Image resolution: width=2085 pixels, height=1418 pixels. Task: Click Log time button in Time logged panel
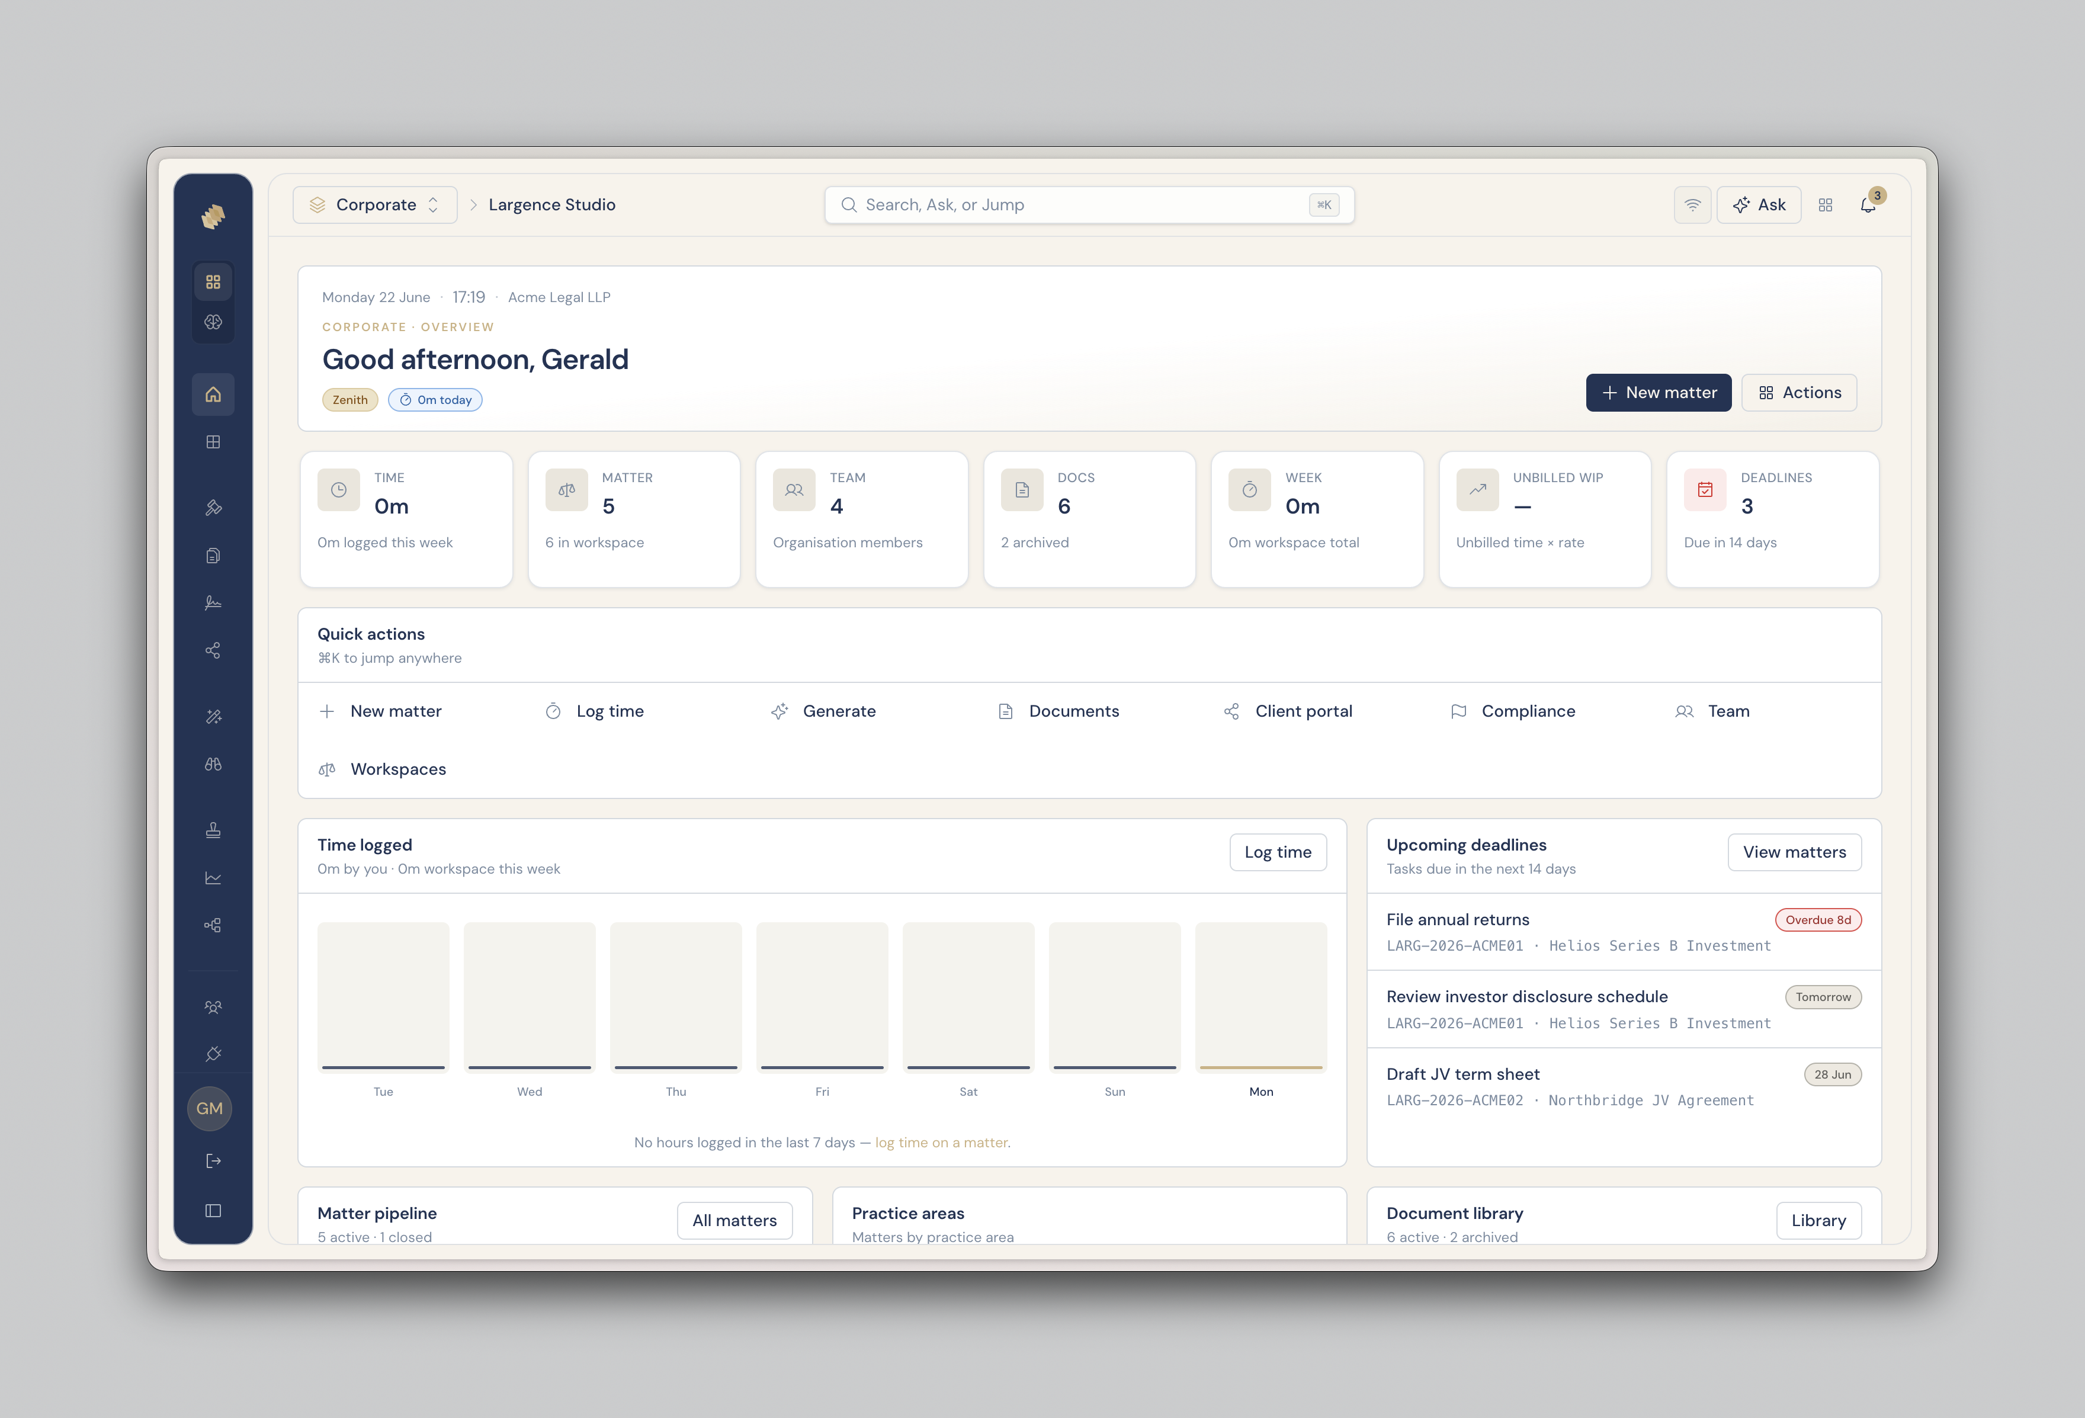[1278, 852]
